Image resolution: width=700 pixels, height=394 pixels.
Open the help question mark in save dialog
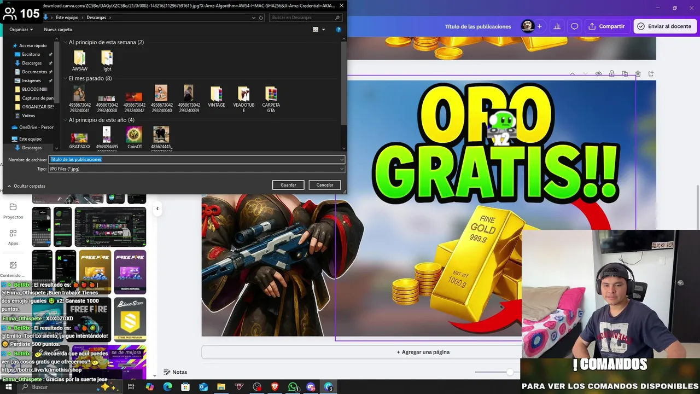pyautogui.click(x=339, y=30)
